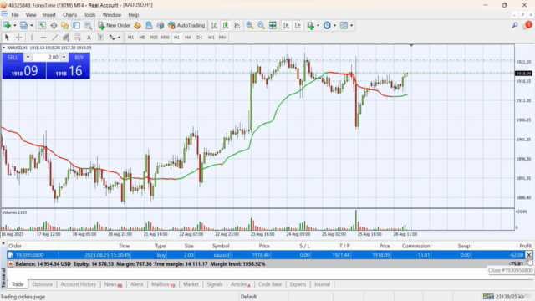Switch chart to MN timeframe
This screenshot has width=535, height=301.
(x=222, y=37)
